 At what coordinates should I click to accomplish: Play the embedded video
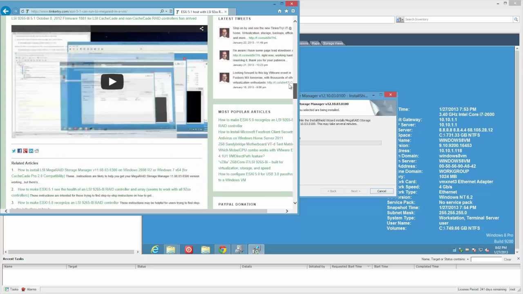click(x=112, y=82)
